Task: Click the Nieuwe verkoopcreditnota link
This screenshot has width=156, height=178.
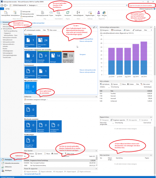Action: [x=87, y=72]
